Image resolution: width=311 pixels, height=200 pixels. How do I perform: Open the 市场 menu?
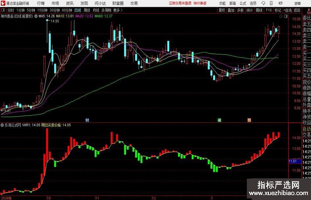pyautogui.click(x=55, y=3)
